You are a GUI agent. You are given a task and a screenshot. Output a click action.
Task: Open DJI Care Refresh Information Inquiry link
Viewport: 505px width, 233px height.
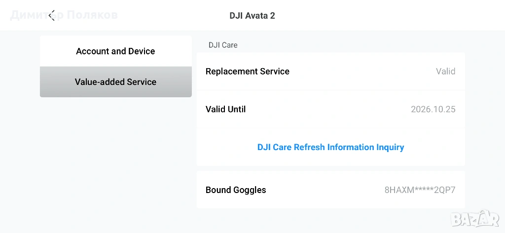click(330, 147)
